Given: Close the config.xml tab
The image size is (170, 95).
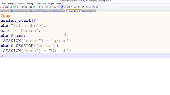Looking at the screenshot, I should pyautogui.click(x=52, y=11).
